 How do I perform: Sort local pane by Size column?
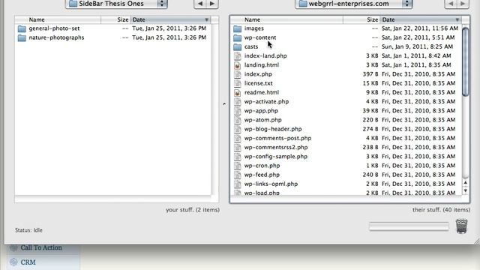(x=115, y=19)
